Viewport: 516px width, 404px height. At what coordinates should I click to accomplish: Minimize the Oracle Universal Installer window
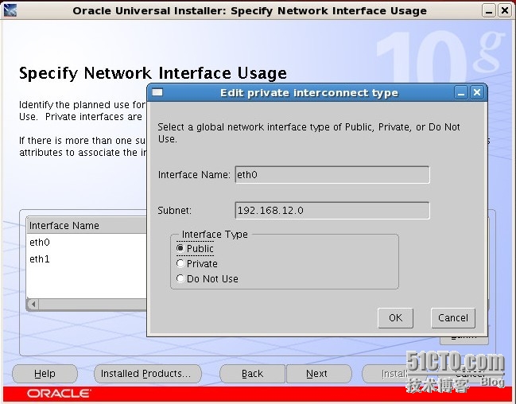click(x=489, y=11)
